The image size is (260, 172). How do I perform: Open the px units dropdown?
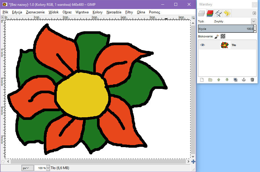pyautogui.click(x=27, y=168)
